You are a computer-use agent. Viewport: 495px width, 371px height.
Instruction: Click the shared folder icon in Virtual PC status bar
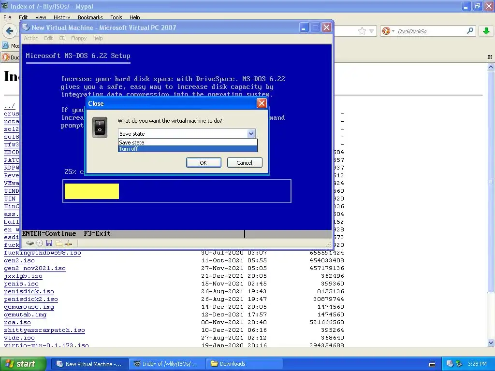click(x=58, y=243)
